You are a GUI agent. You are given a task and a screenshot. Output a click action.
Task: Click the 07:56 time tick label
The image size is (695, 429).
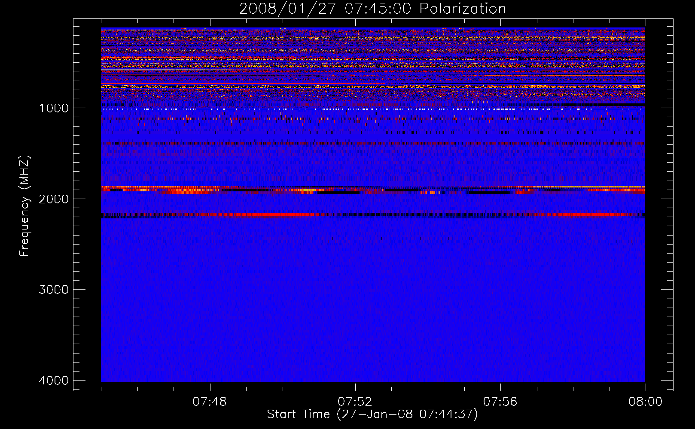(x=500, y=402)
